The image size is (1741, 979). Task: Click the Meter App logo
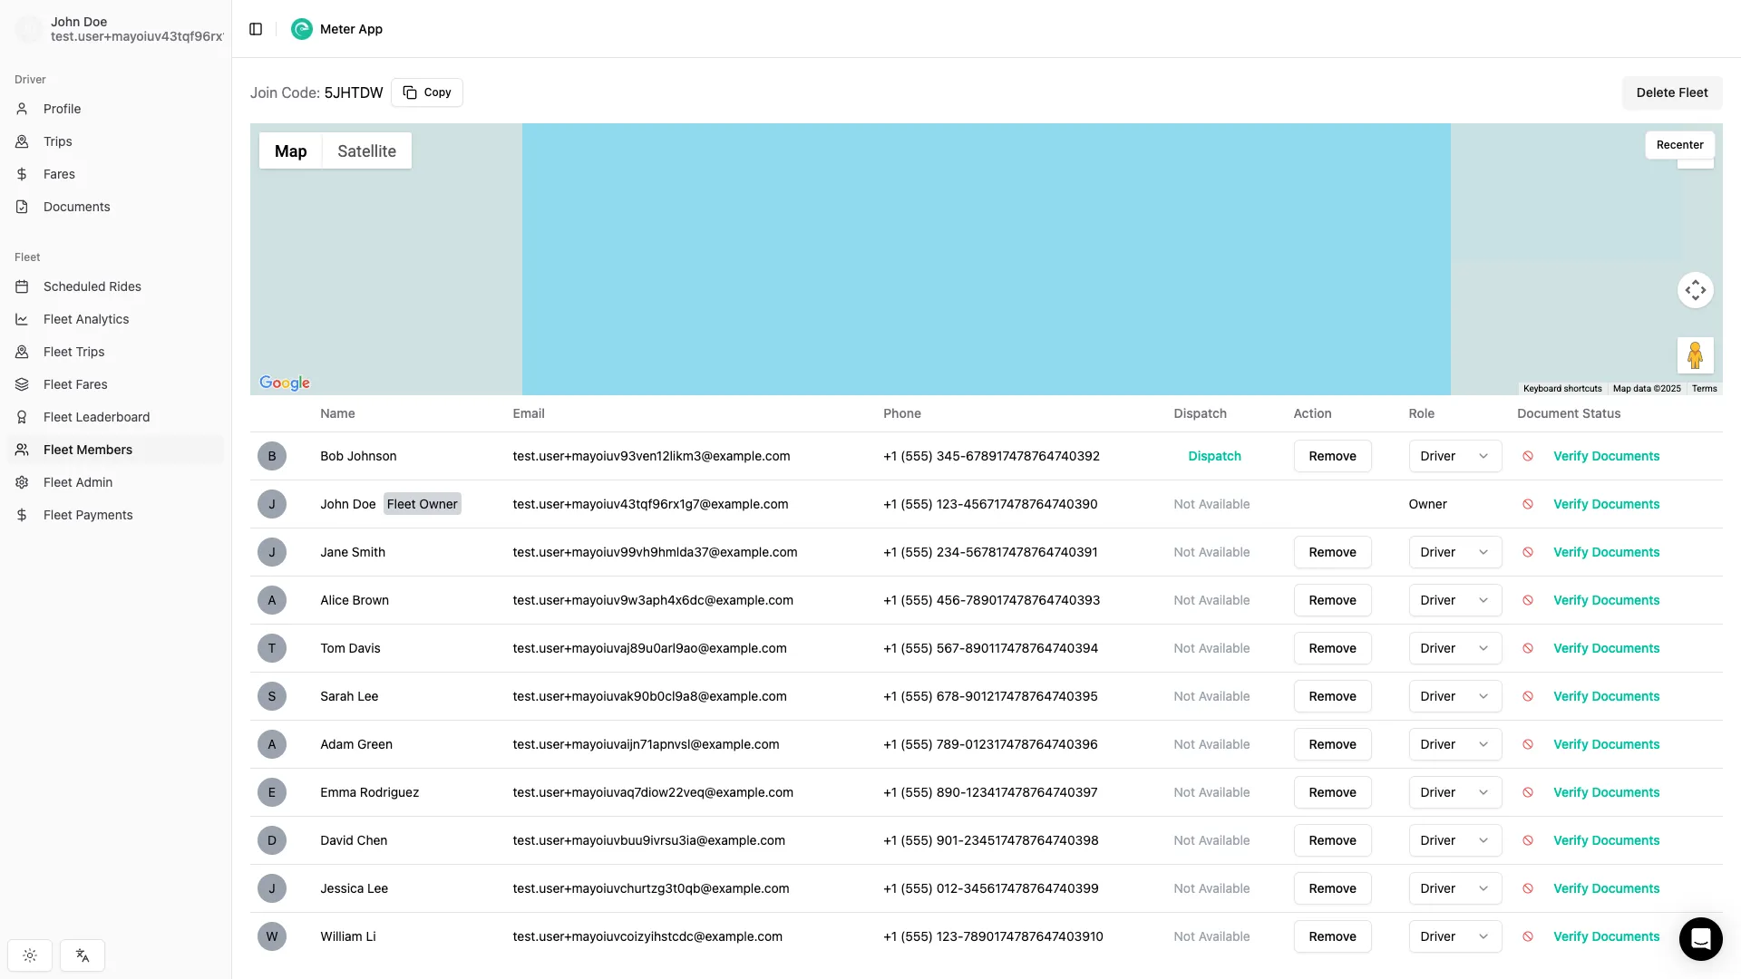click(x=301, y=29)
